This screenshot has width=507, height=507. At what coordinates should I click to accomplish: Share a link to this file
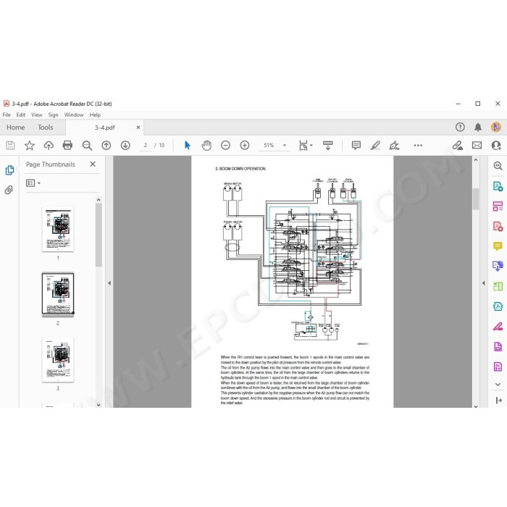click(x=457, y=145)
